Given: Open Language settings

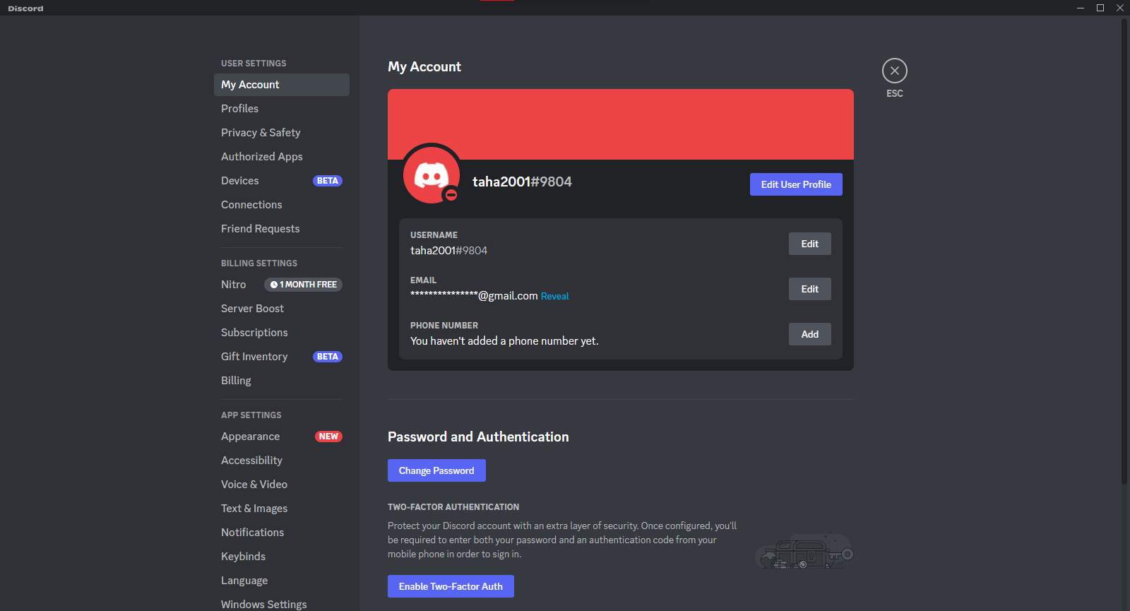Looking at the screenshot, I should coord(282,581).
